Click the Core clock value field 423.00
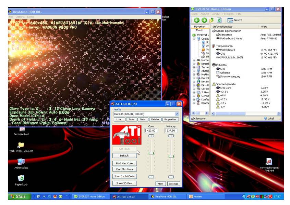The width and height of the screenshot is (290, 205). coord(151,131)
